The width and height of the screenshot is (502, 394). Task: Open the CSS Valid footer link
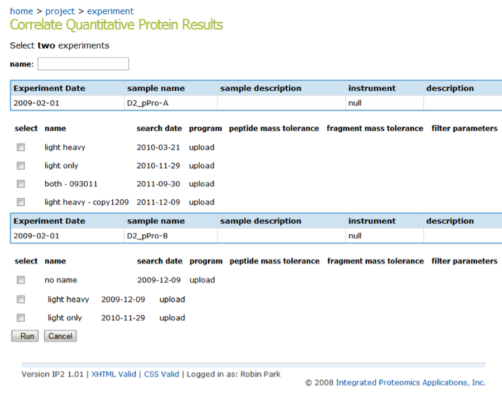tap(161, 374)
